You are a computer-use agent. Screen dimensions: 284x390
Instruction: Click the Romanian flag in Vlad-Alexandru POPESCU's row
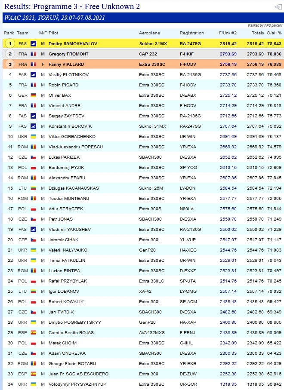point(34,147)
